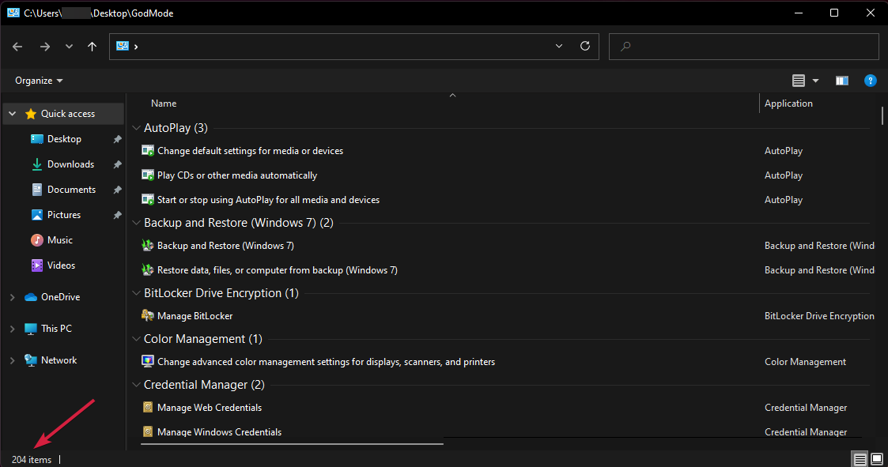Select Change default settings for media or devices
This screenshot has width=888, height=467.
(251, 151)
